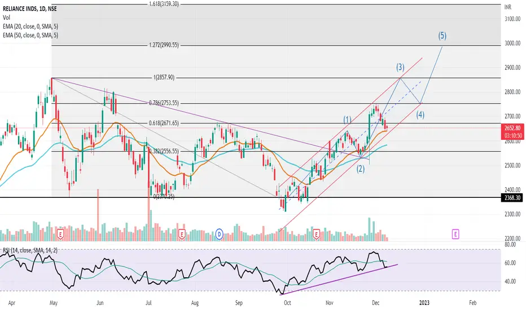
Task: Click the current price tag 2652.80
Action: (x=512, y=128)
